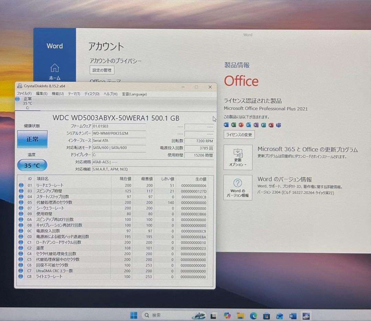Click the whale search highlight icon
The image size is (371, 321).
coord(199,315)
